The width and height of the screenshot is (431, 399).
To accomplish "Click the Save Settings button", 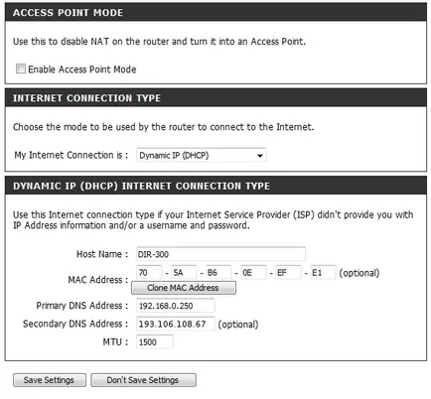I will (50, 380).
